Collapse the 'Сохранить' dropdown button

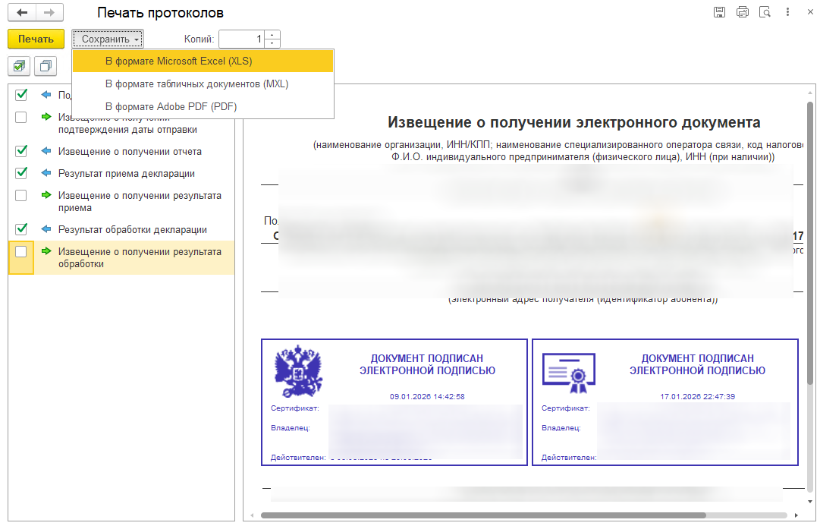pos(108,39)
